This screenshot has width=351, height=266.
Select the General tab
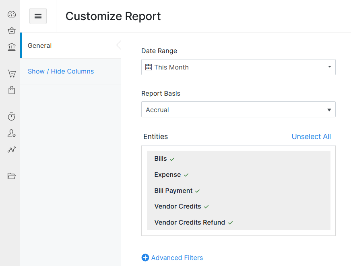39,45
